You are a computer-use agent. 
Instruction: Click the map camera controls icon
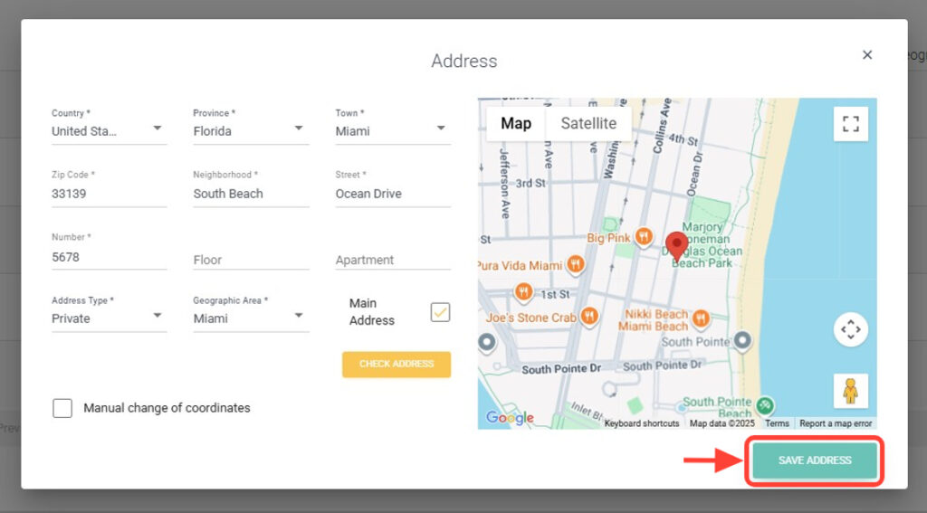coord(850,329)
